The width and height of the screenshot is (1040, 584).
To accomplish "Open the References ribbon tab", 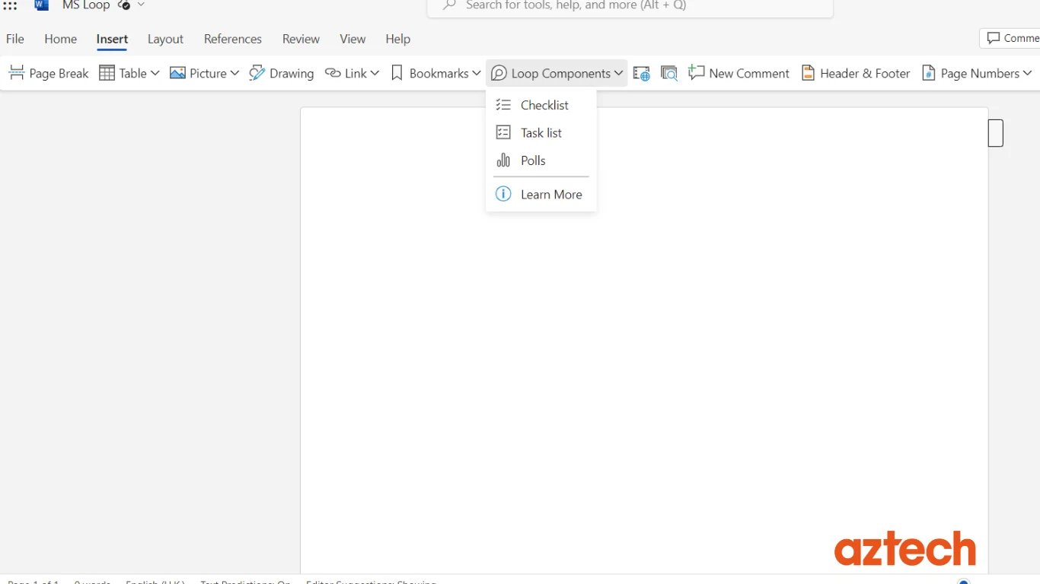I will pos(232,39).
